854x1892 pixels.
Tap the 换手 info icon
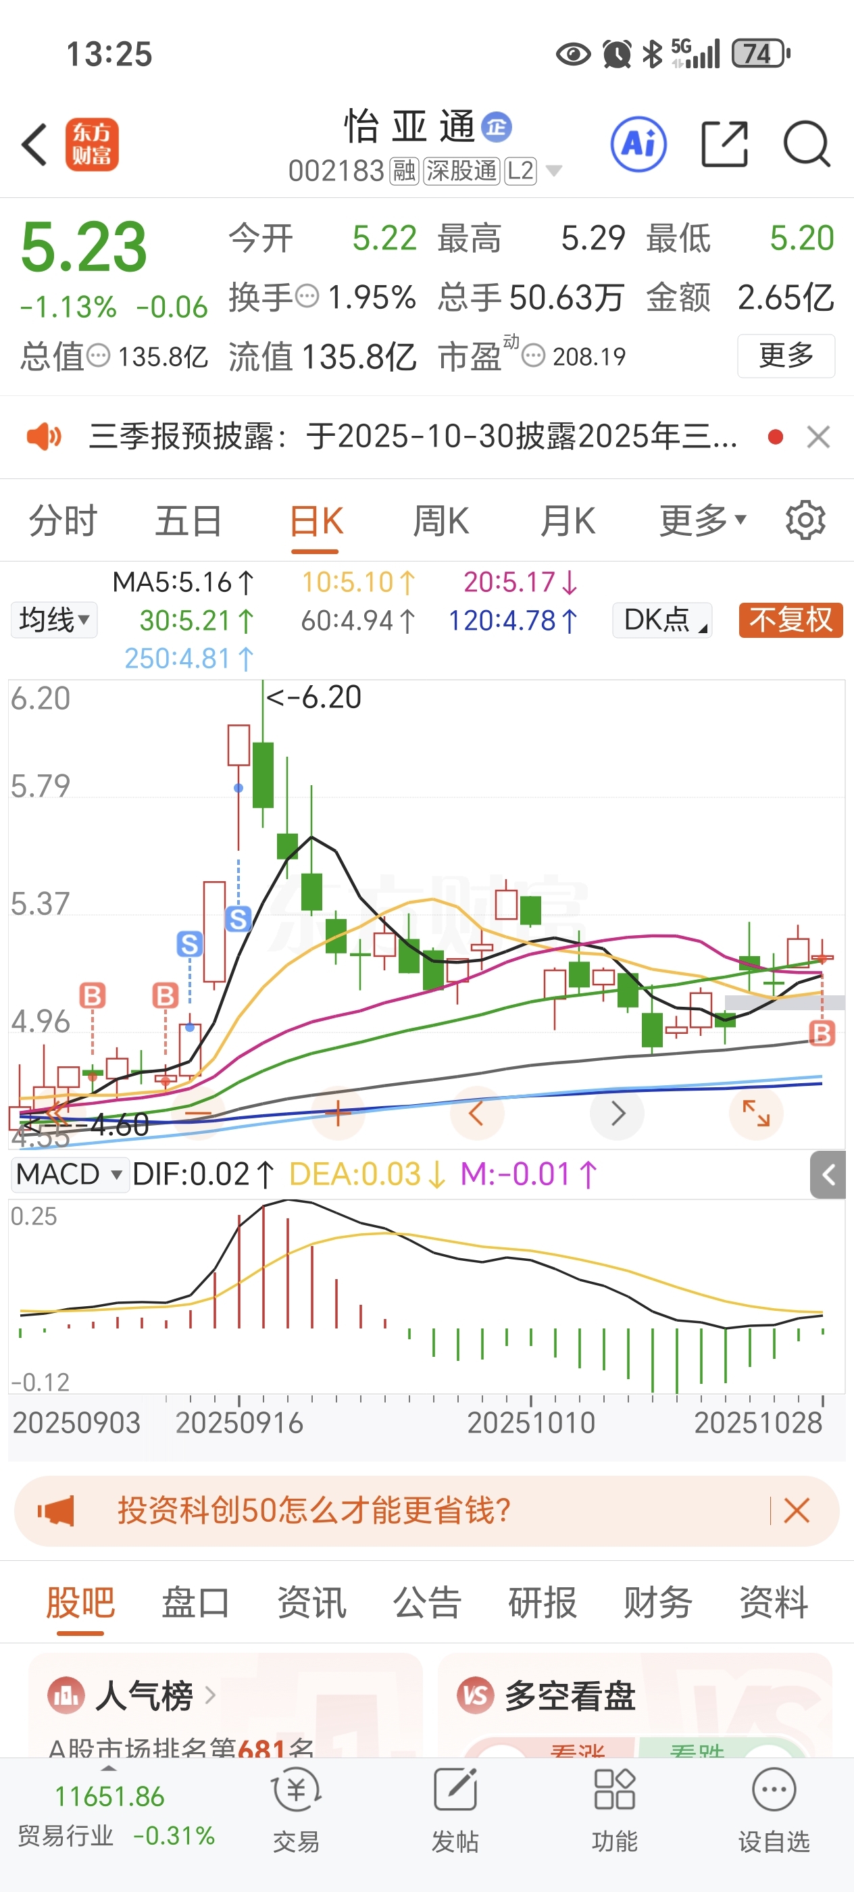[307, 297]
